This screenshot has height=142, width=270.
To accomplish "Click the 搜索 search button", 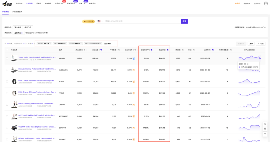I will pos(184,21).
